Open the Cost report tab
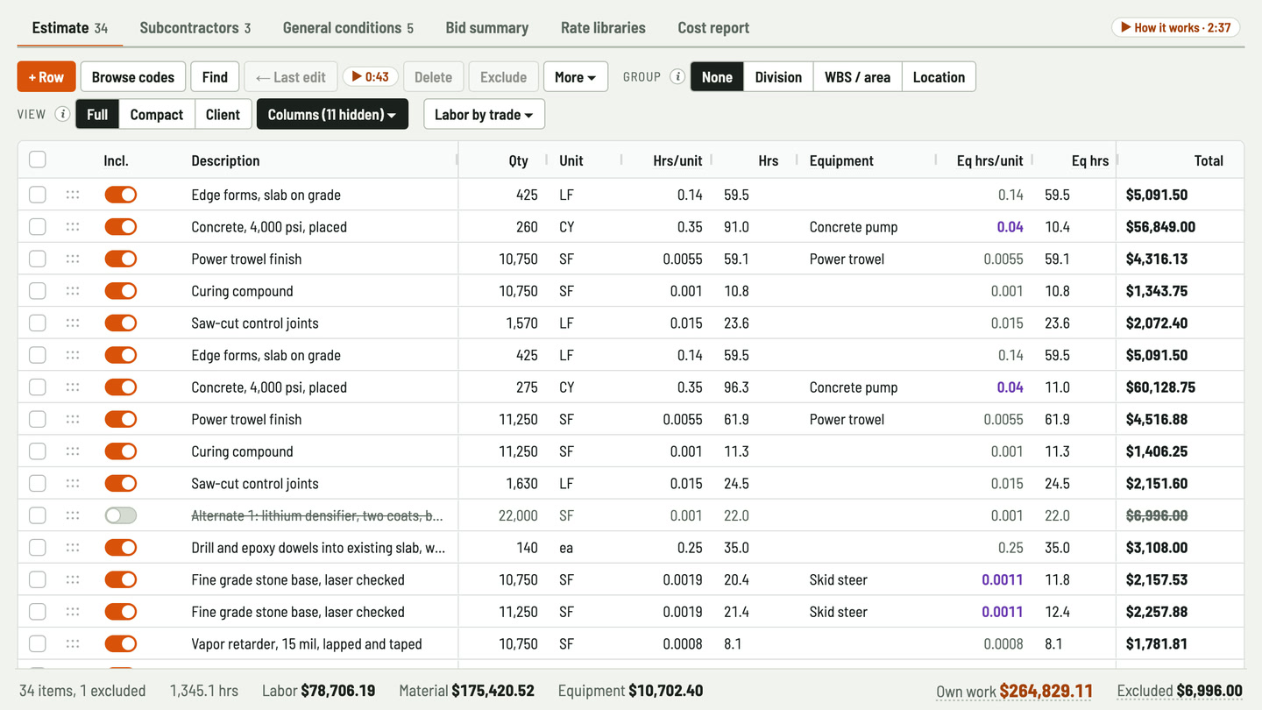The height and width of the screenshot is (710, 1262). click(713, 28)
